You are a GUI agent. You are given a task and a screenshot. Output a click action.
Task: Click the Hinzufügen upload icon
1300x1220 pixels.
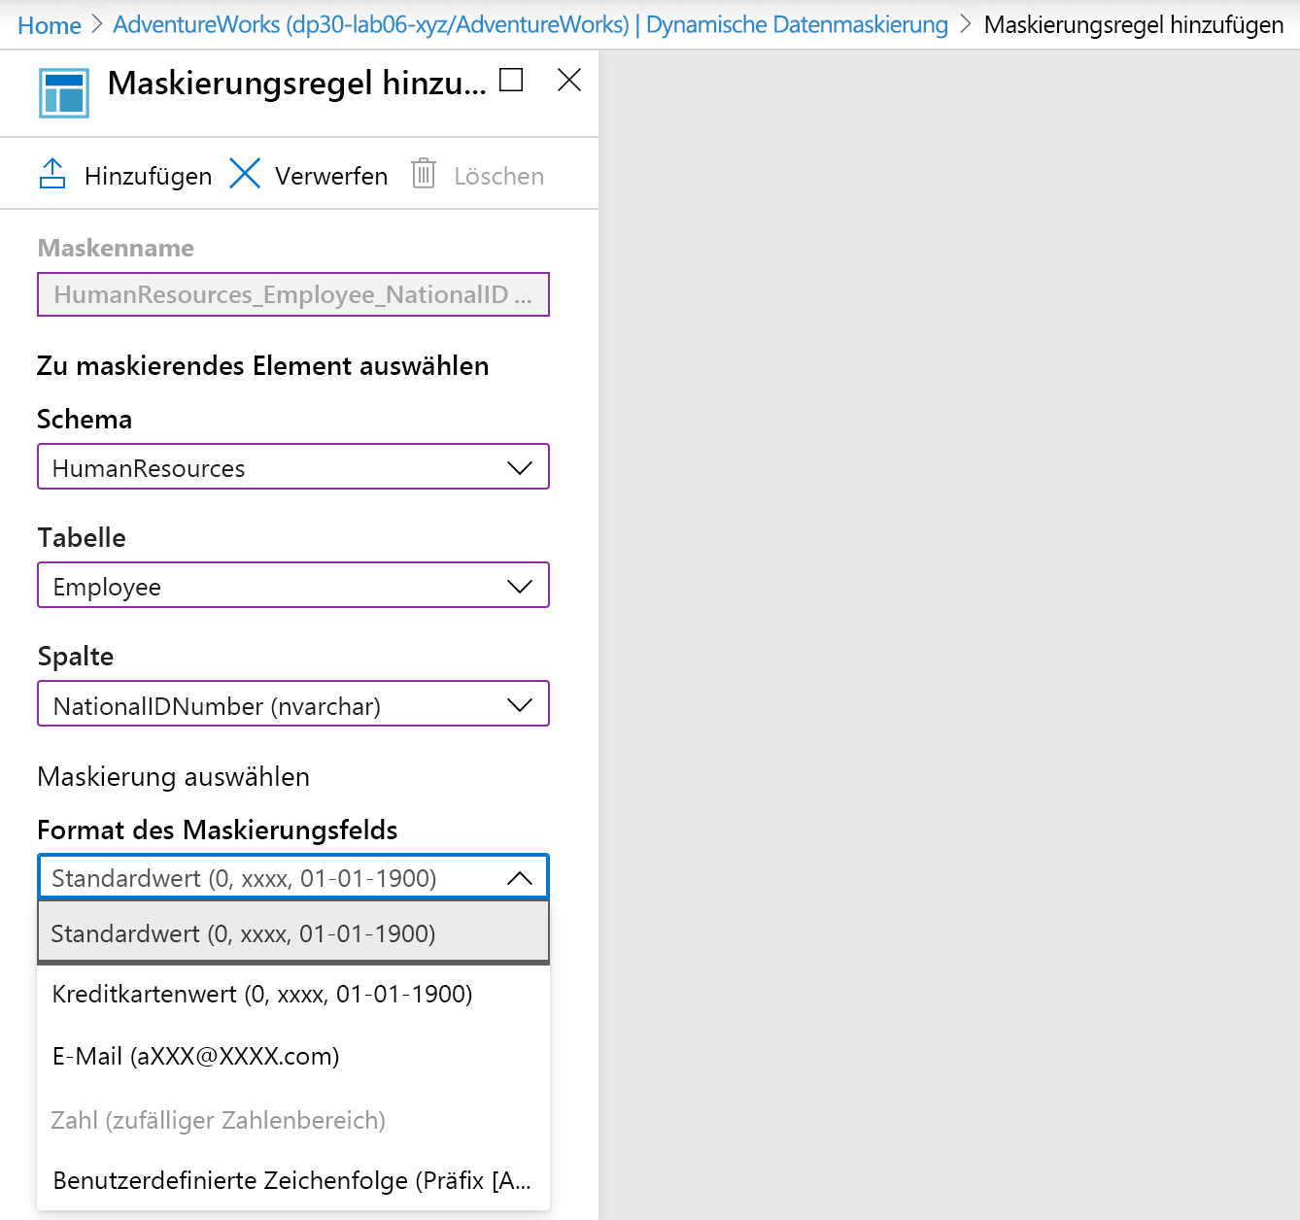pyautogui.click(x=53, y=173)
